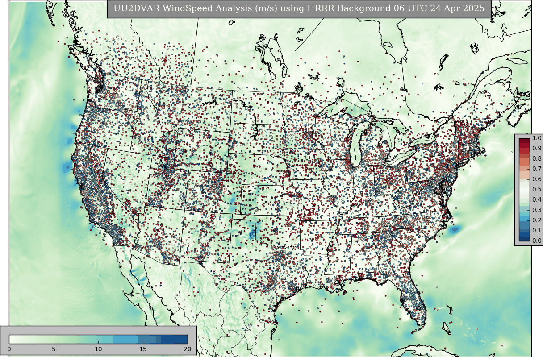
Task: Click the 0.0 label on the vertical colorbar
Action: 537,241
